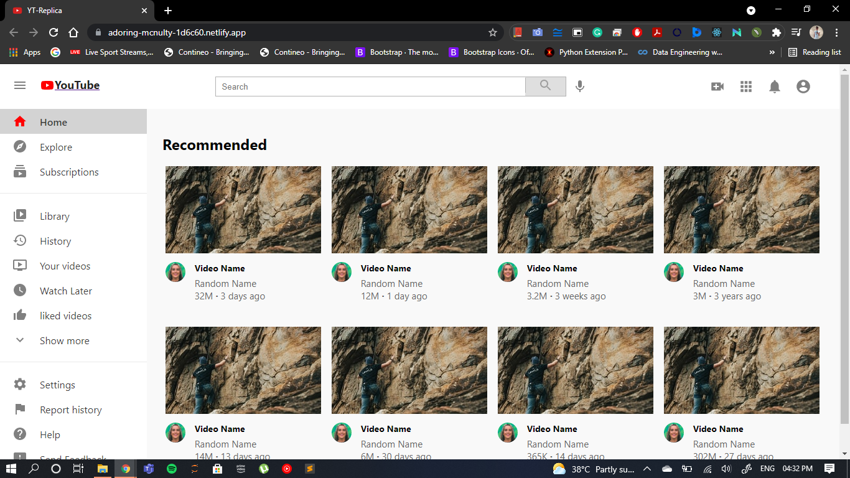Open the thumbnail of the 32M views video

tap(243, 210)
